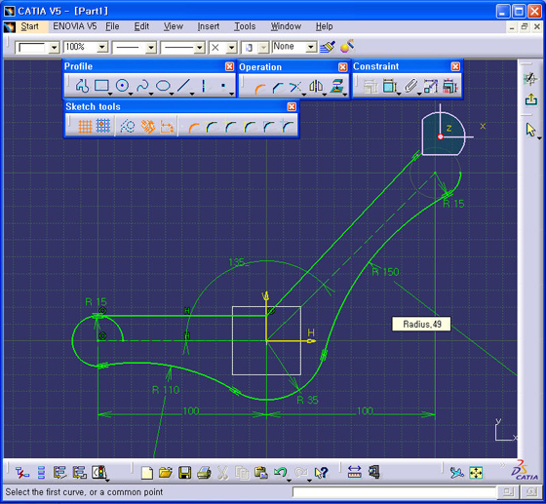This screenshot has height=504, width=546.
Task: Toggle Snap to Point in Sketch tools
Action: point(103,126)
